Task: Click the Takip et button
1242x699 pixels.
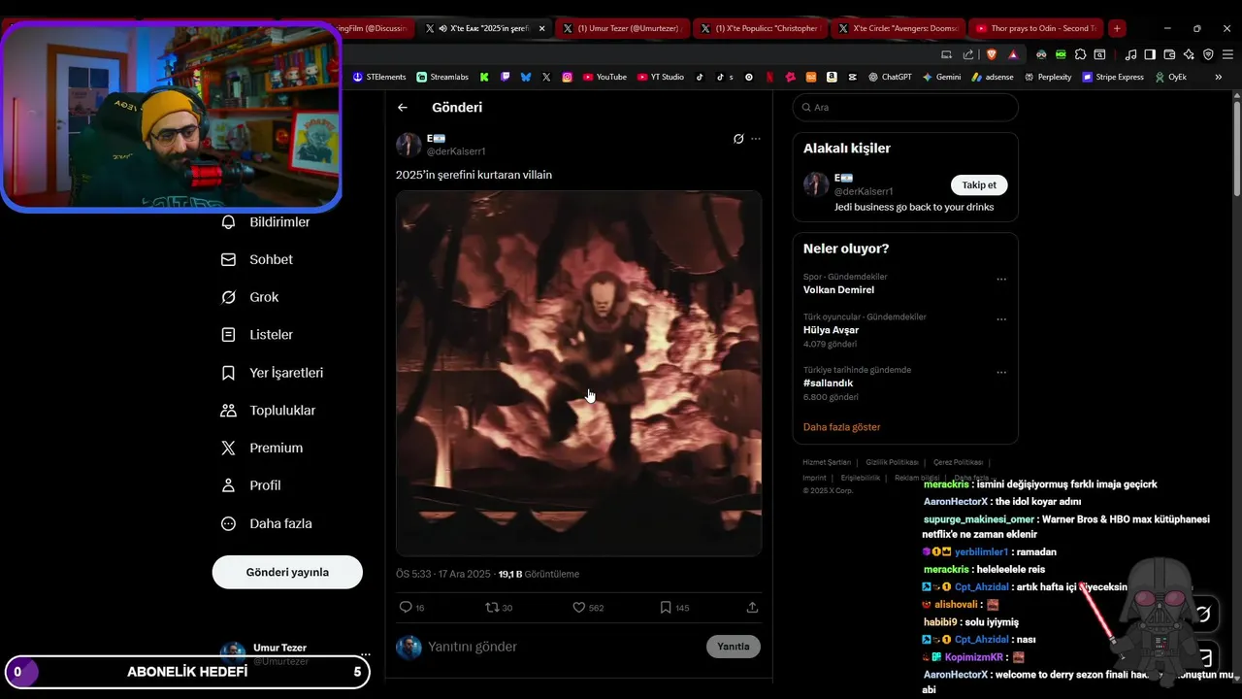Action: pos(979,184)
